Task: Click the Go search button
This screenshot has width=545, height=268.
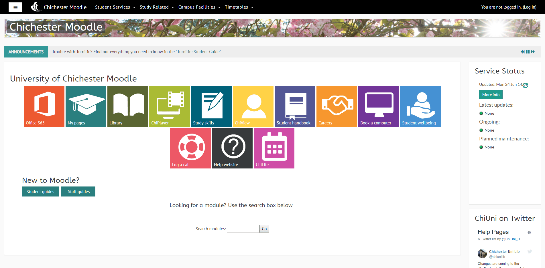Action: 264,229
